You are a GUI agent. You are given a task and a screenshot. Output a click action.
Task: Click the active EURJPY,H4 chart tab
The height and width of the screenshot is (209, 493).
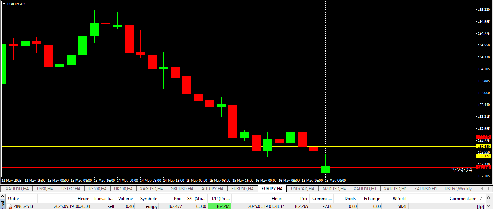click(272, 189)
